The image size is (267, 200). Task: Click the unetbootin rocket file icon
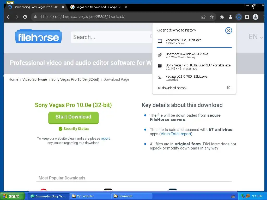coord(160,55)
